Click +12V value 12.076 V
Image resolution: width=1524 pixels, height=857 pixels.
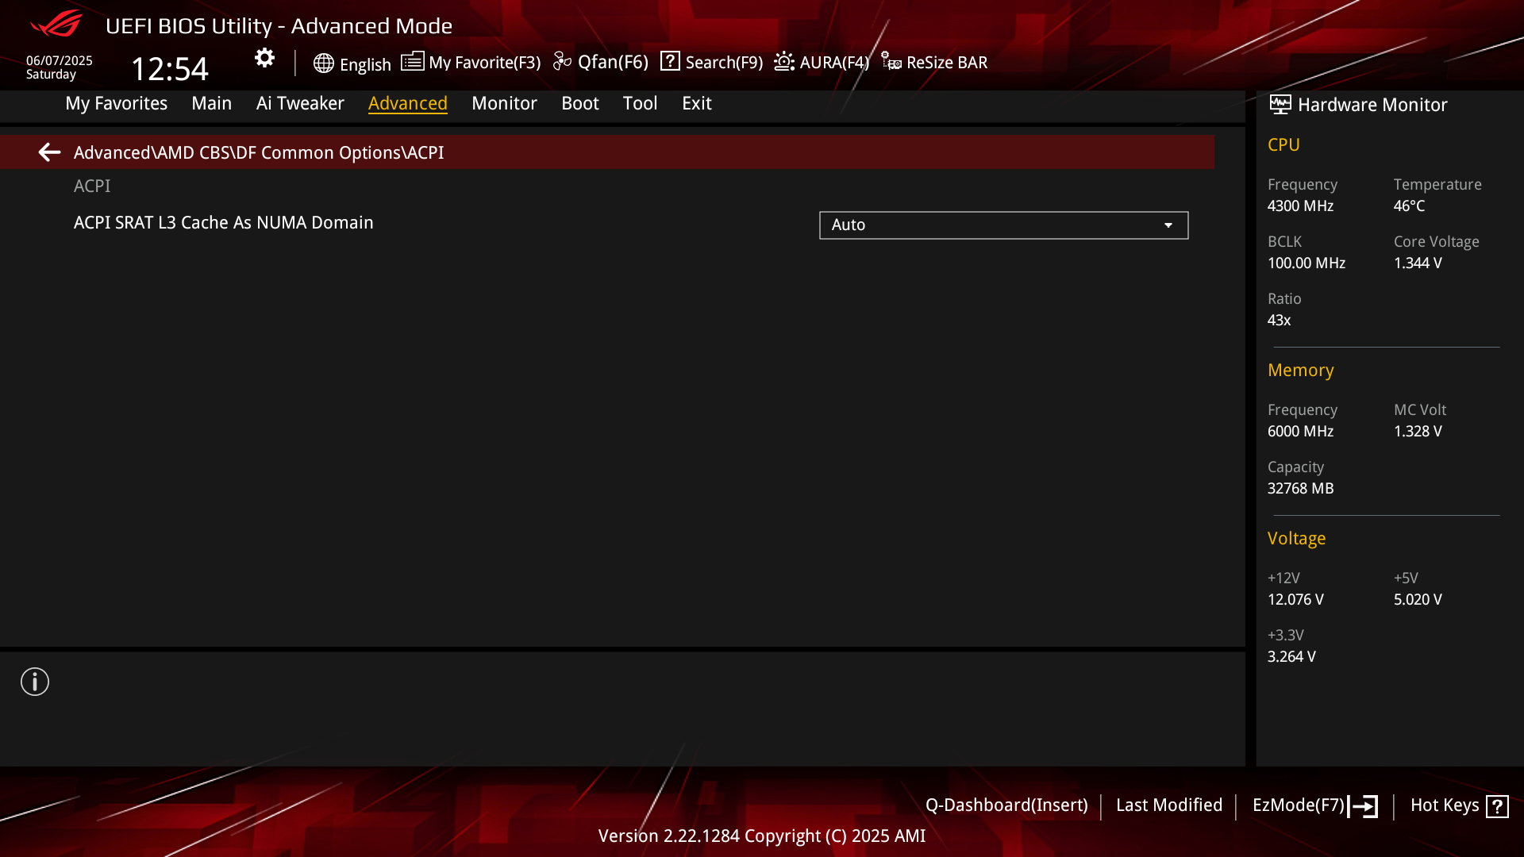coord(1295,599)
